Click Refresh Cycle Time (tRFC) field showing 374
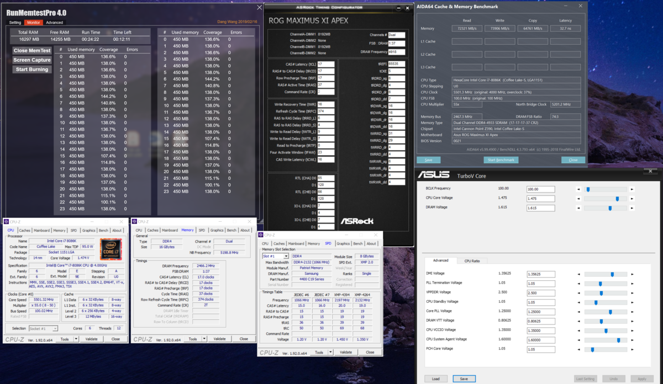 [326, 111]
